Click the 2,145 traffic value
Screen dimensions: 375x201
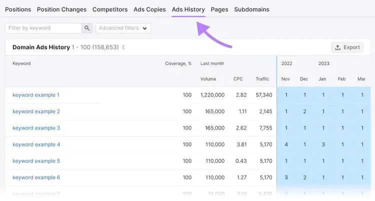tap(265, 111)
